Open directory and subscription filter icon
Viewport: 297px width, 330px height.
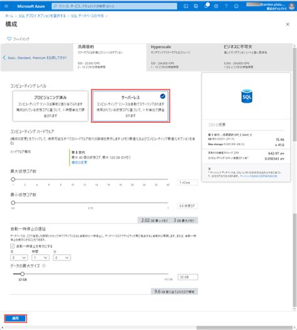196,6
